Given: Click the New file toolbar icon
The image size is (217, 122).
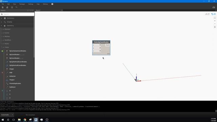Looking at the screenshot, I should pyautogui.click(x=3, y=7).
